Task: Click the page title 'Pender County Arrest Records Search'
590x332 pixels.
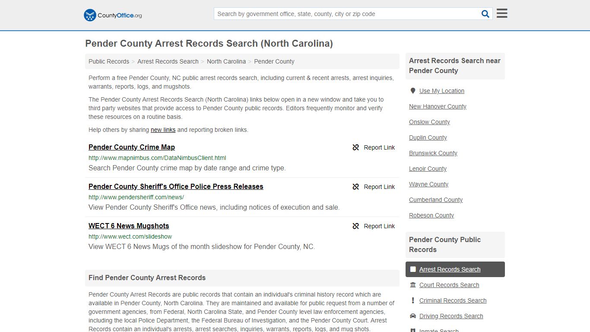Action: [209, 44]
